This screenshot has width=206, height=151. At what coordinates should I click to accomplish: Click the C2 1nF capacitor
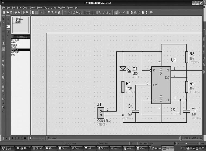click(x=187, y=111)
